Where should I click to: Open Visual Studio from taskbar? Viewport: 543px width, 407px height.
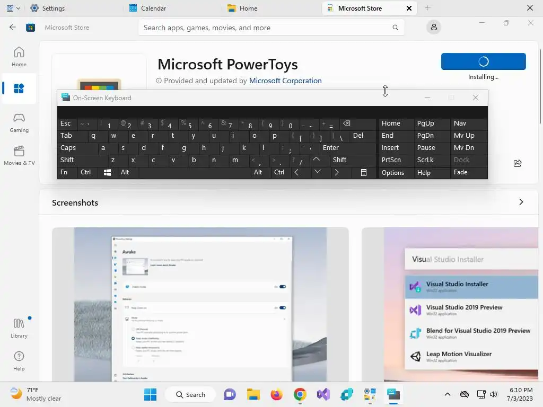point(323,394)
